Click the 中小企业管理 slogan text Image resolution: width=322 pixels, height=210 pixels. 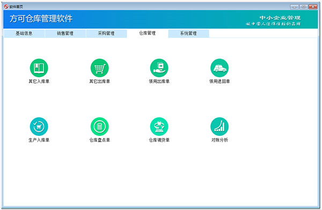(280, 18)
